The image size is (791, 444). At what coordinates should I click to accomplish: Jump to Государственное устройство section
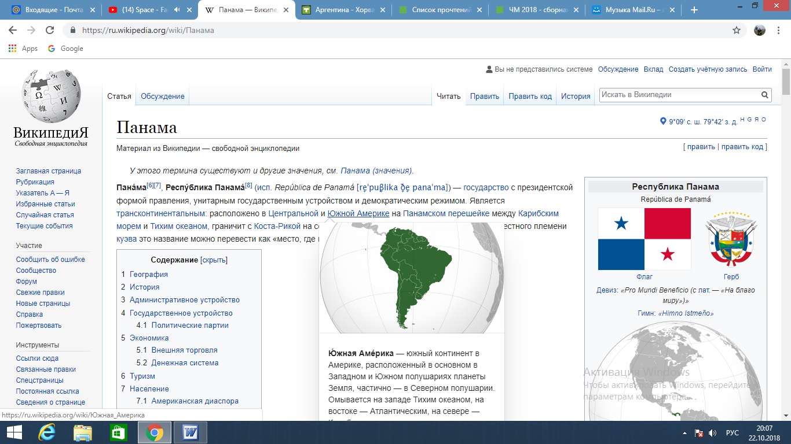pos(181,313)
